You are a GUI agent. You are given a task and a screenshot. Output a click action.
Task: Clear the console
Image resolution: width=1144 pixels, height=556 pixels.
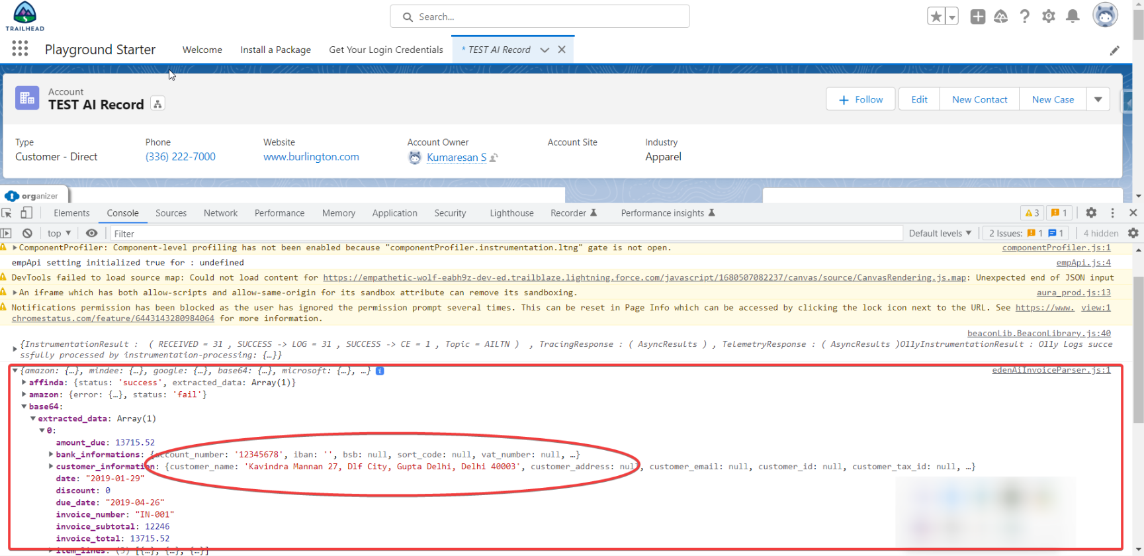click(x=27, y=233)
